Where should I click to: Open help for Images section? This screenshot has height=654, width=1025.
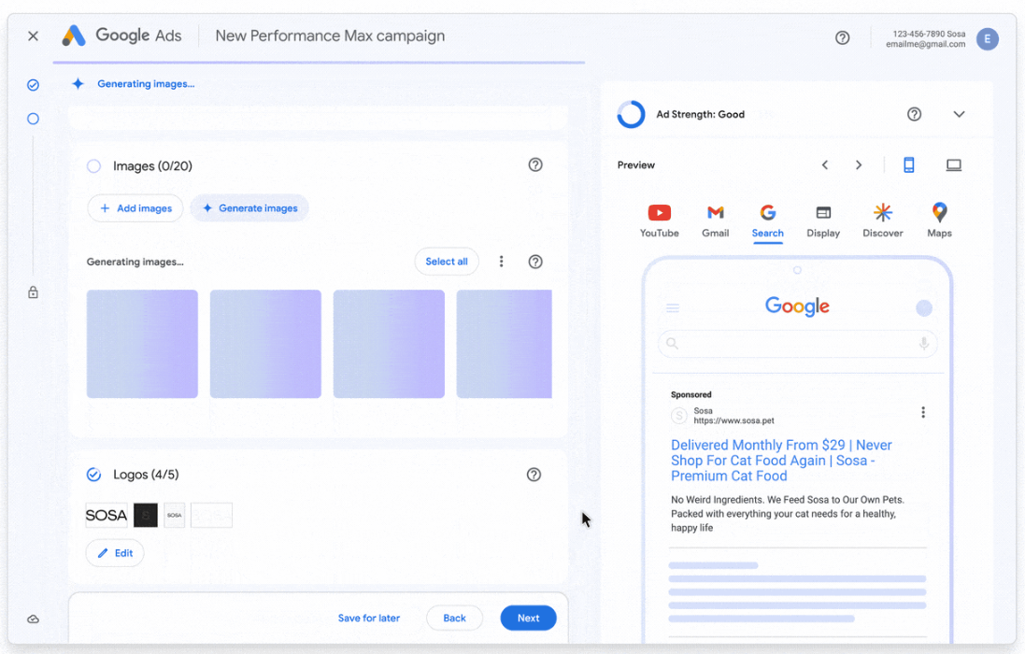tap(535, 164)
